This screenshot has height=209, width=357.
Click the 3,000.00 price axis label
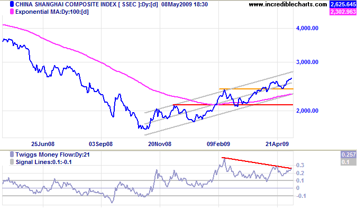(307, 62)
